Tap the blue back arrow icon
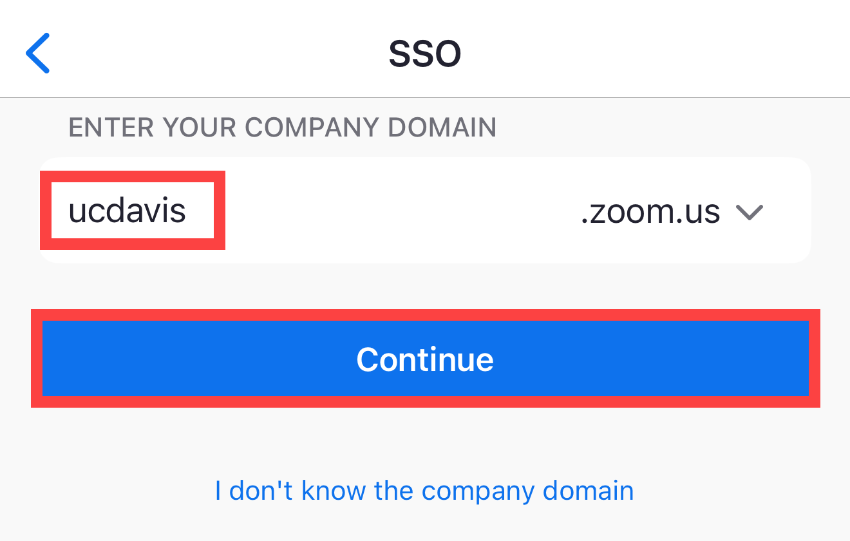This screenshot has height=541, width=850. [37, 53]
